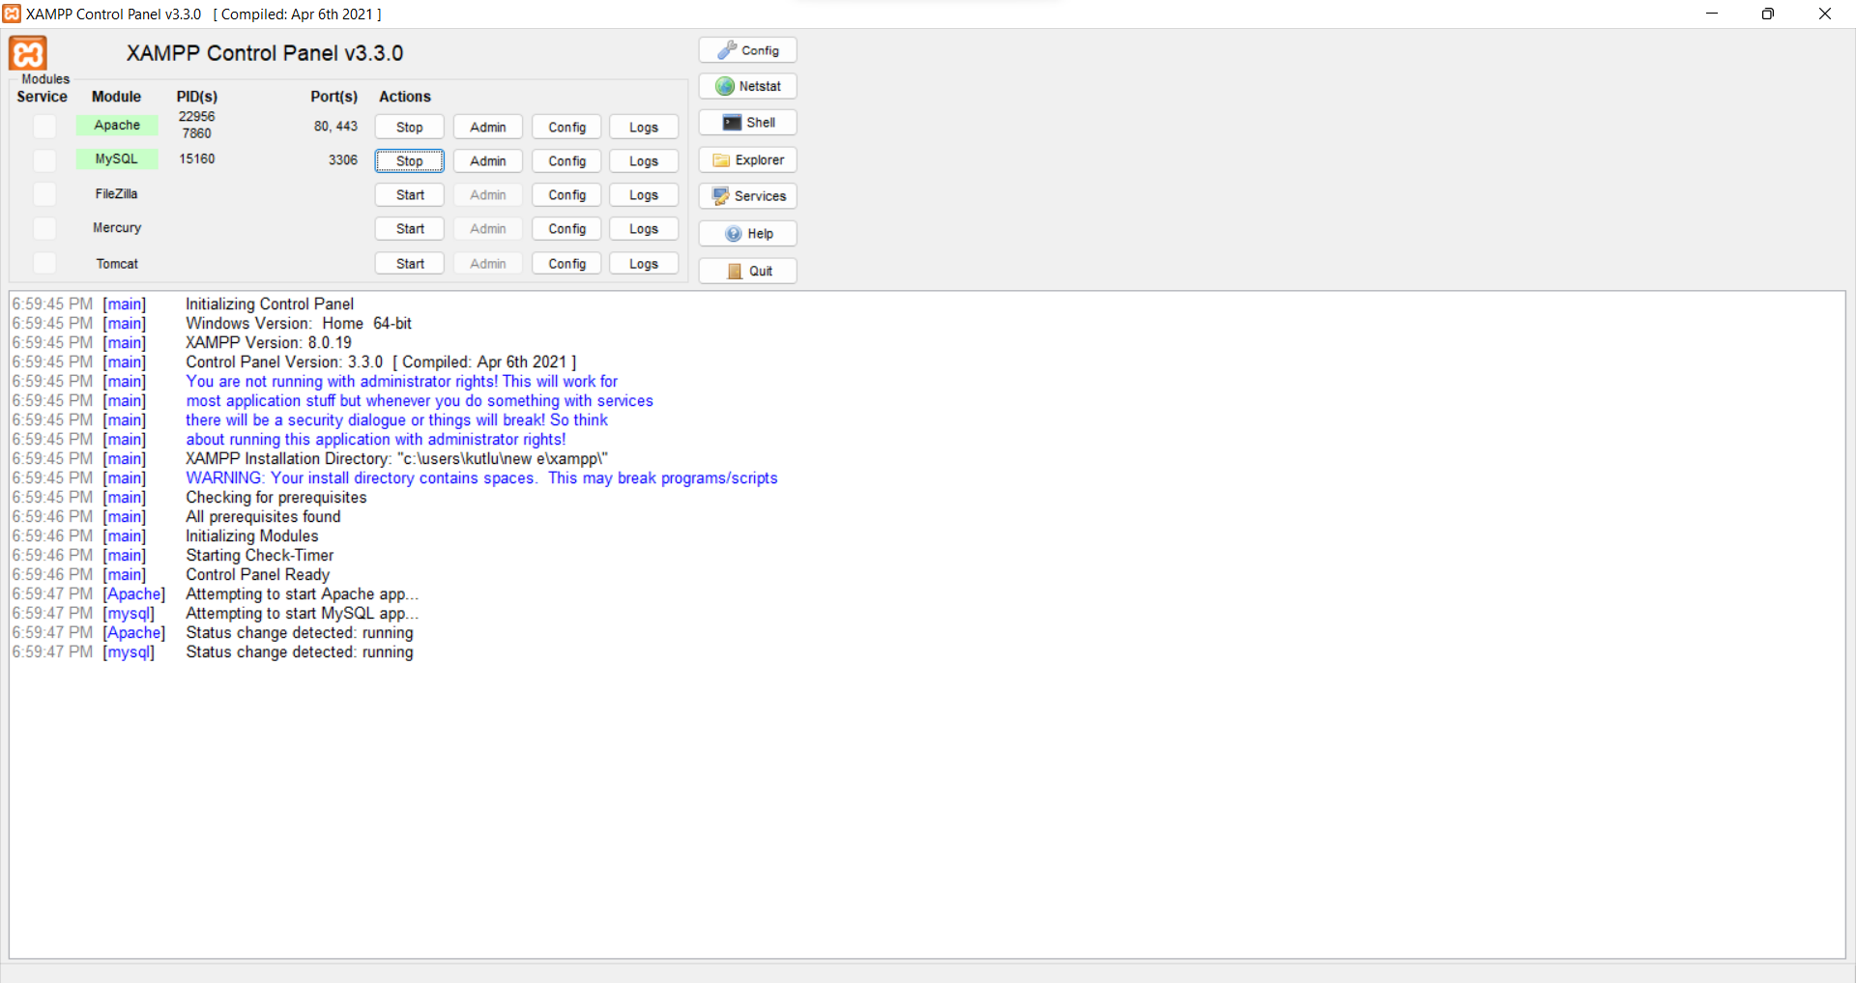Open Apache Config options
This screenshot has width=1856, height=983.
coord(565,127)
